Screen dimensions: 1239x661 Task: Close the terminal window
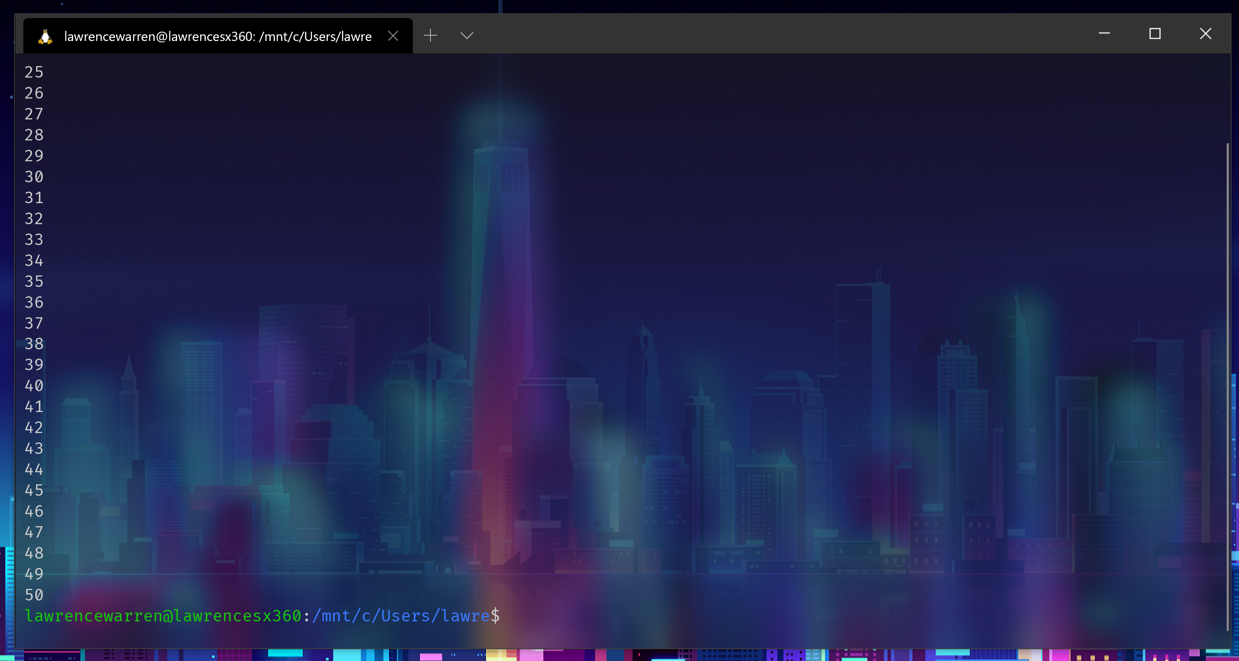point(1206,33)
